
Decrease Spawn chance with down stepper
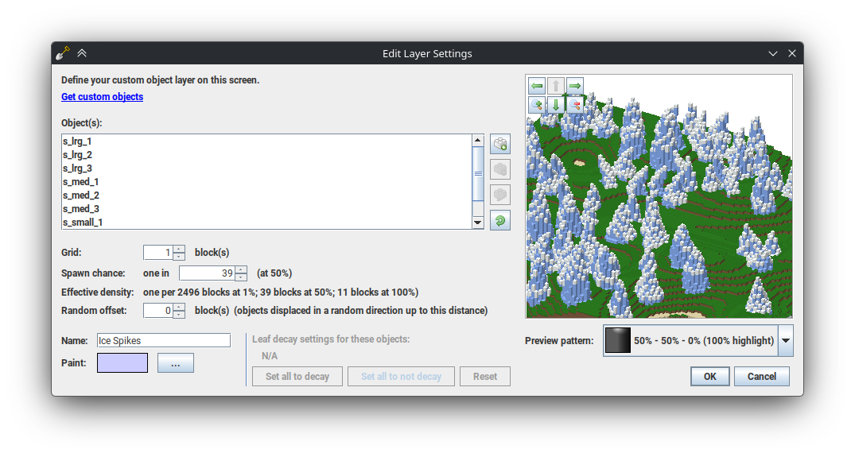(241, 277)
